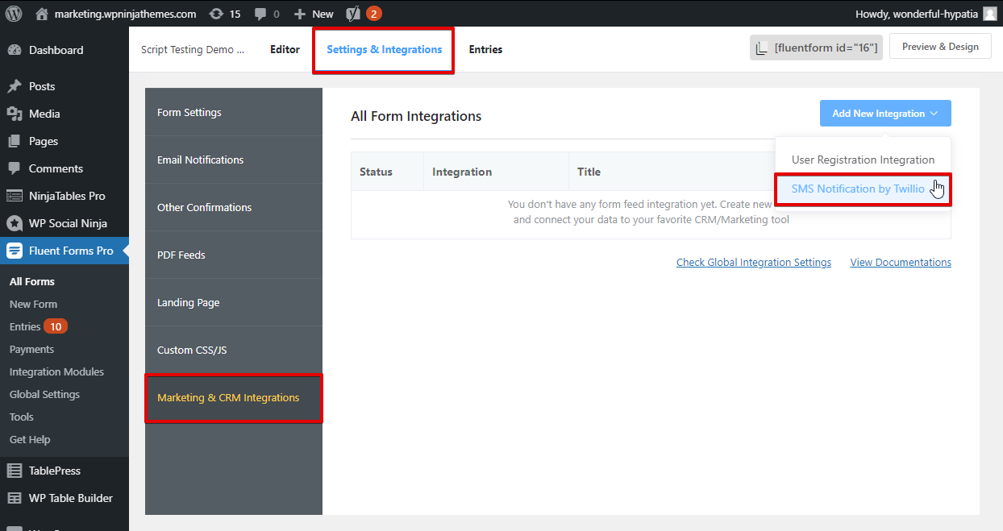1003x531 pixels.
Task: Open Dashboard from the sidebar
Action: (56, 50)
